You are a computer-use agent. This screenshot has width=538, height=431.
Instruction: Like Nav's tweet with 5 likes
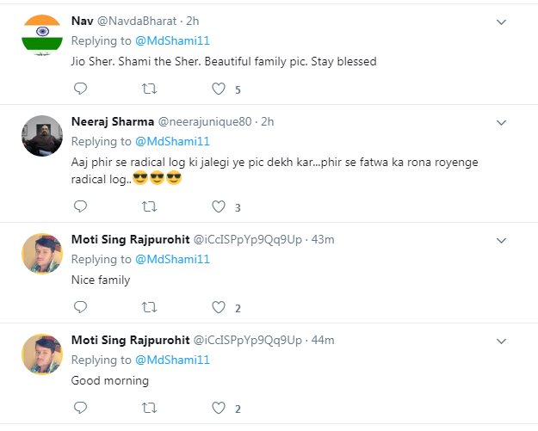219,89
